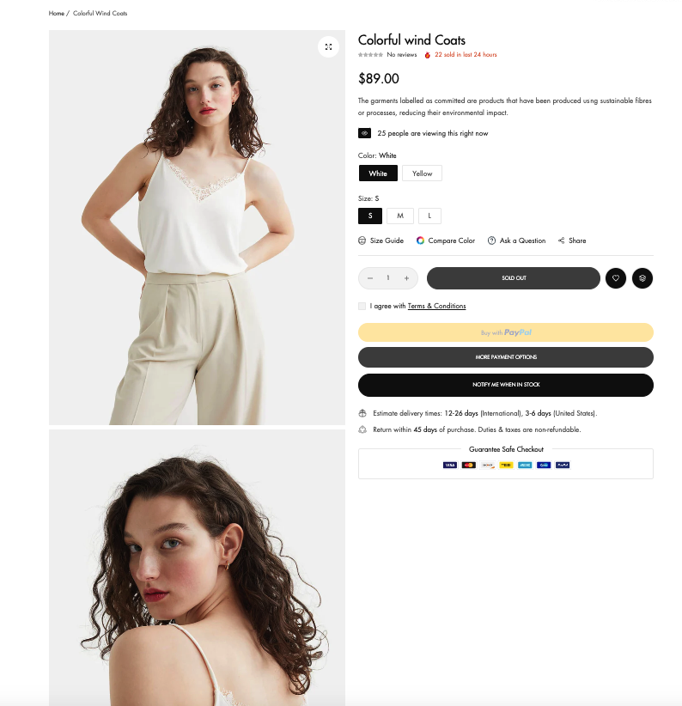The height and width of the screenshot is (706, 682).
Task: Increase quantity with plus button
Action: click(406, 278)
